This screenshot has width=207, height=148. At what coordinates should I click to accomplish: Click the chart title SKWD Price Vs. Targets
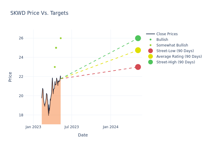(x=39, y=13)
